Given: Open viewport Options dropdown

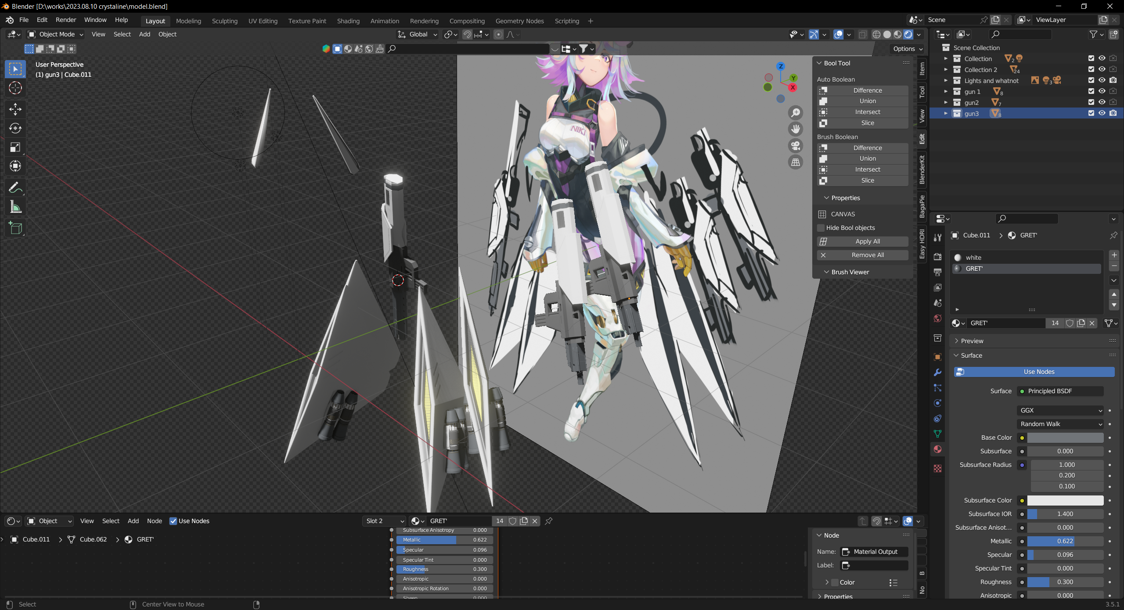Looking at the screenshot, I should point(908,49).
